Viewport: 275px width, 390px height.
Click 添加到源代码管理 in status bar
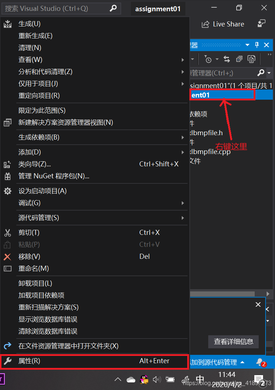(x=217, y=362)
